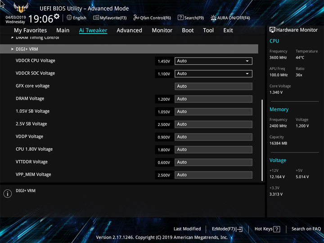Click the EzMode exit arrow icon
This screenshot has height=243, width=324.
click(x=239, y=229)
